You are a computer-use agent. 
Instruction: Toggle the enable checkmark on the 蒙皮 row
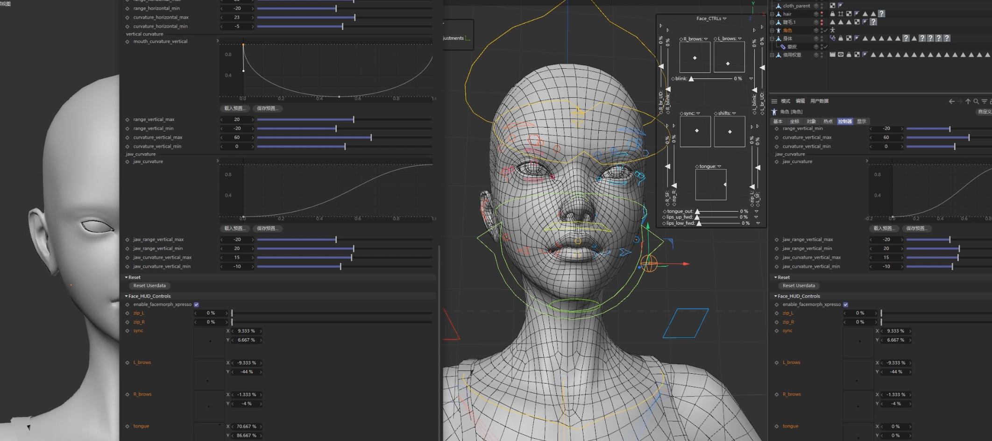pos(826,47)
